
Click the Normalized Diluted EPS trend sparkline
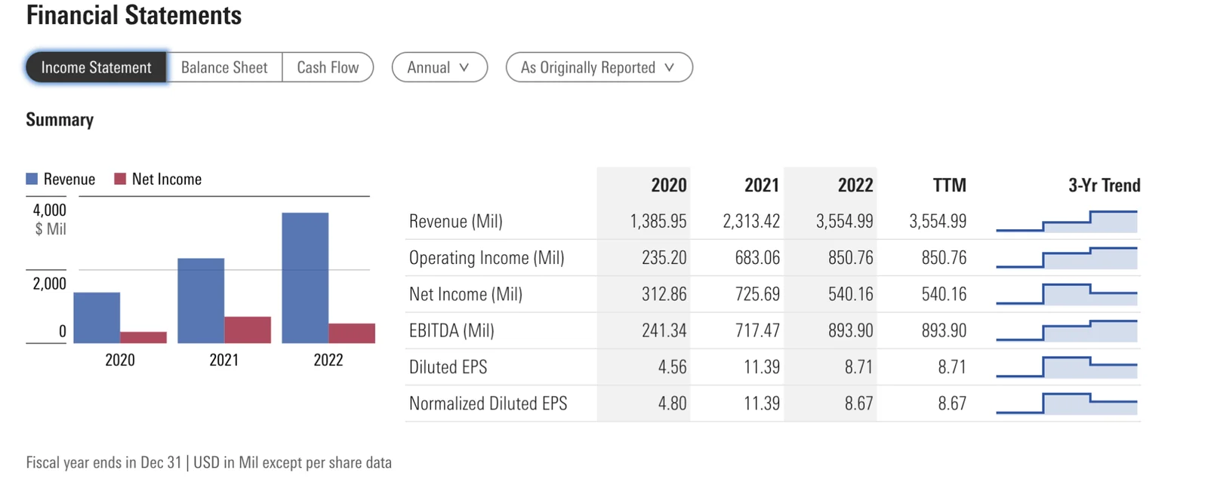[x=1066, y=404]
